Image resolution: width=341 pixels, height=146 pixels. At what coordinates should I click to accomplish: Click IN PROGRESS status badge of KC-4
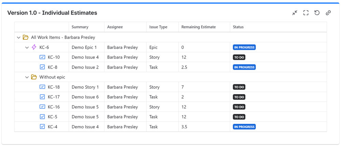point(244,127)
